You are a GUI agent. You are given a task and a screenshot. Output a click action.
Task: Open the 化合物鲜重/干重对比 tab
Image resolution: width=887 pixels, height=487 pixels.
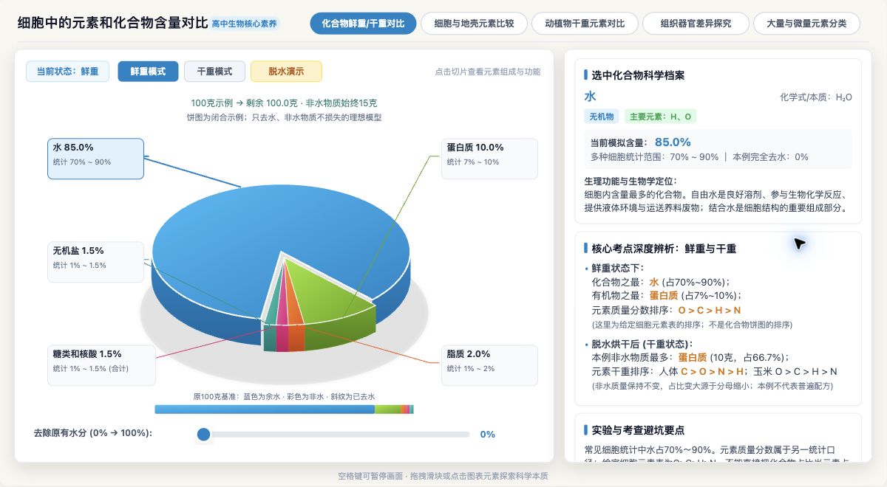pyautogui.click(x=363, y=24)
